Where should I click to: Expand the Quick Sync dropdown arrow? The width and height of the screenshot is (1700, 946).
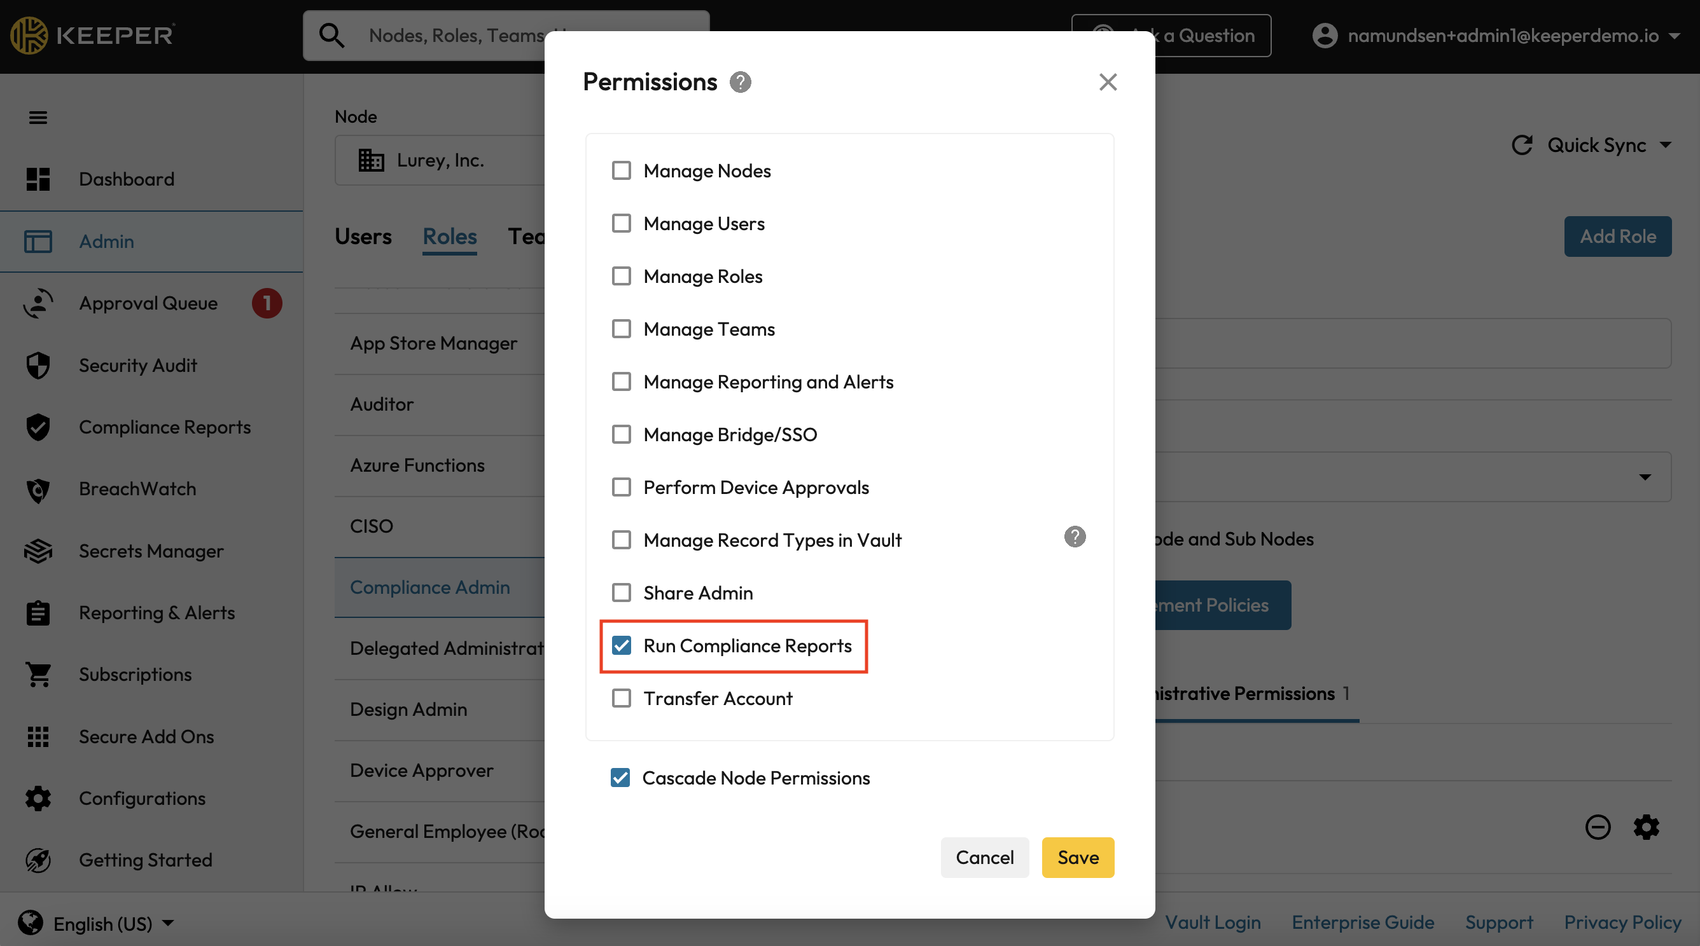click(x=1666, y=145)
